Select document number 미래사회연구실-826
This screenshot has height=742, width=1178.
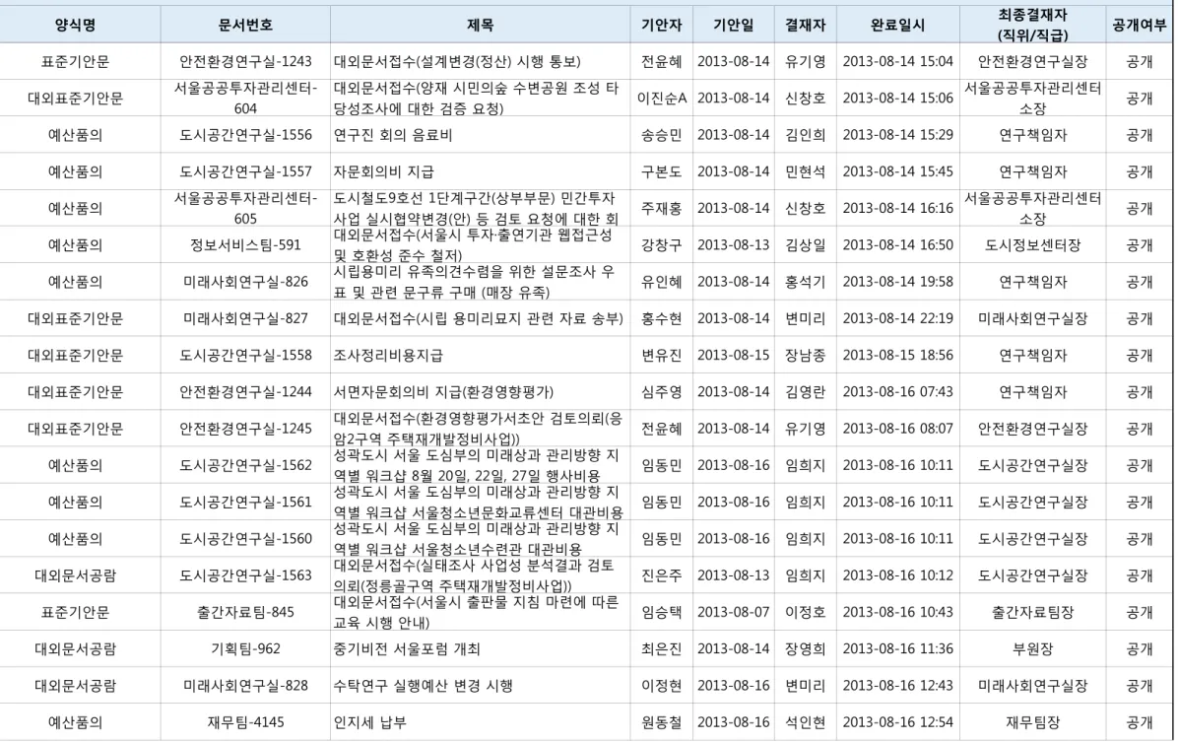coord(245,282)
